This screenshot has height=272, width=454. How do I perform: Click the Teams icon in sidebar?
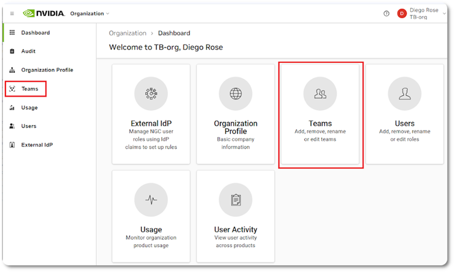(x=12, y=89)
